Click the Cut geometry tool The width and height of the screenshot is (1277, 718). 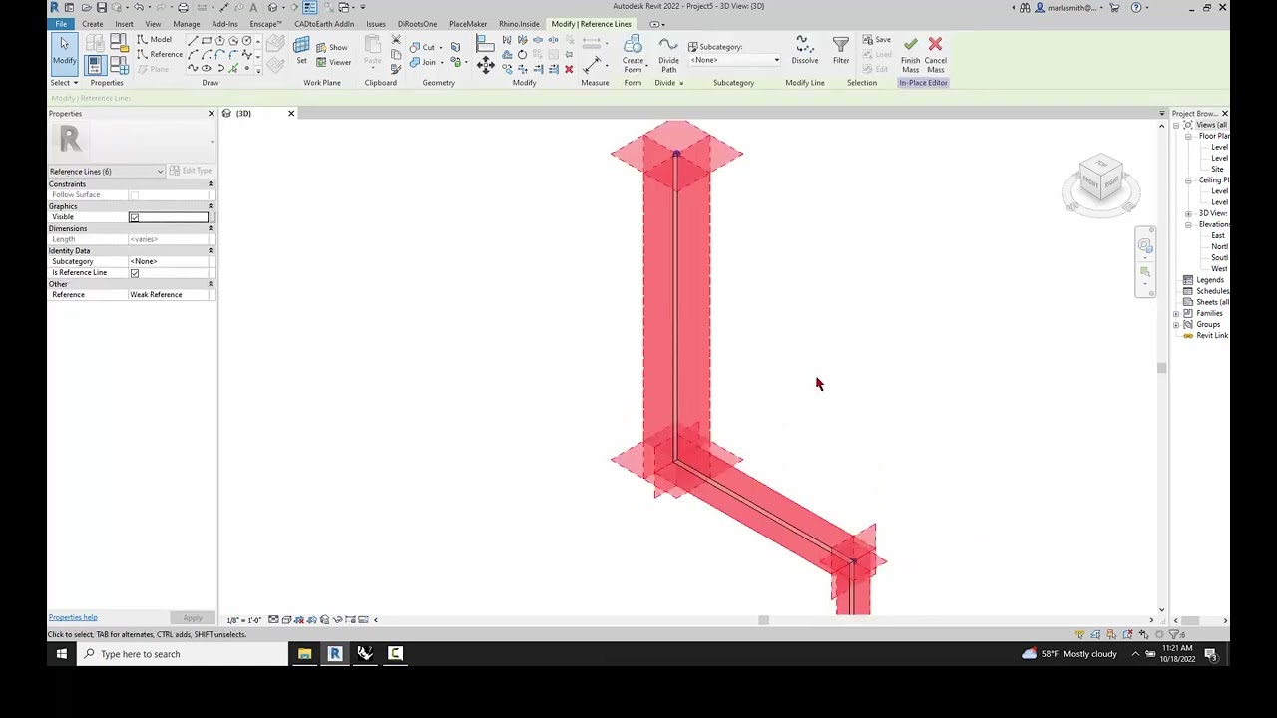[x=423, y=47]
